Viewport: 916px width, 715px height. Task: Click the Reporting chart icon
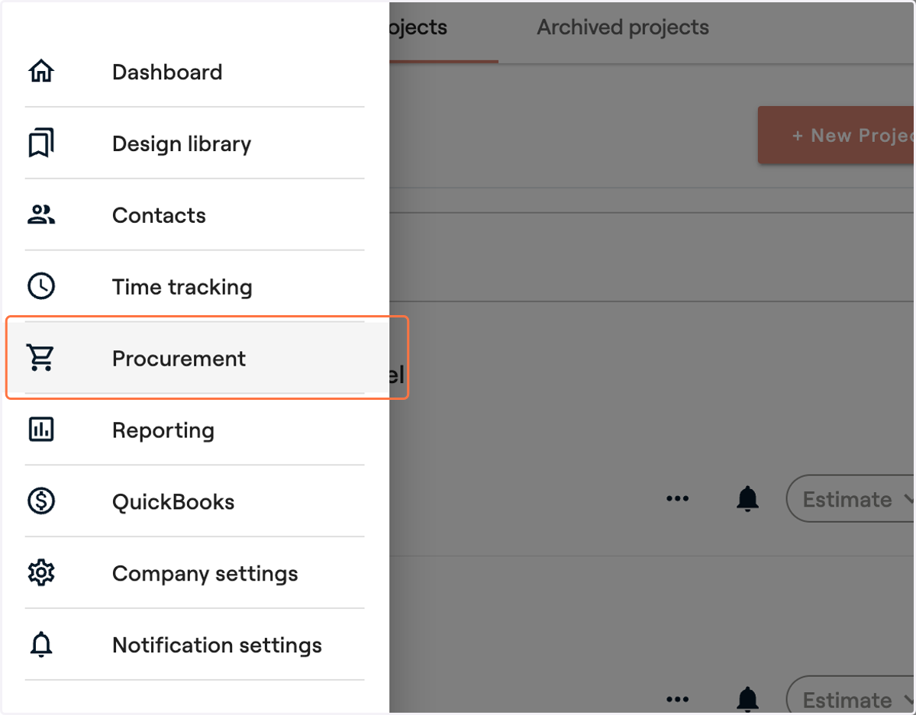(x=41, y=430)
